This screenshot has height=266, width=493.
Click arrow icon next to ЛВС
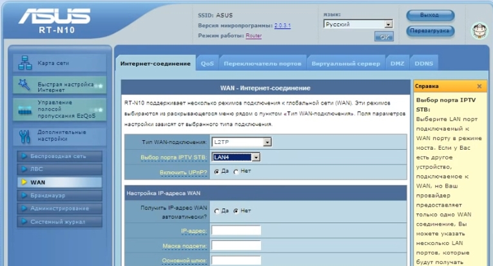click(x=24, y=169)
